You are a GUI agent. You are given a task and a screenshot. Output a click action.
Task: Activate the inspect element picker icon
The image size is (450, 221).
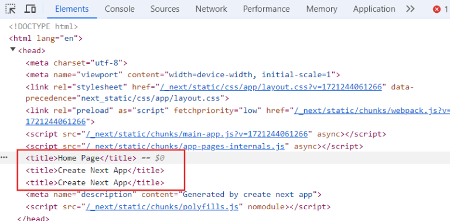click(11, 9)
